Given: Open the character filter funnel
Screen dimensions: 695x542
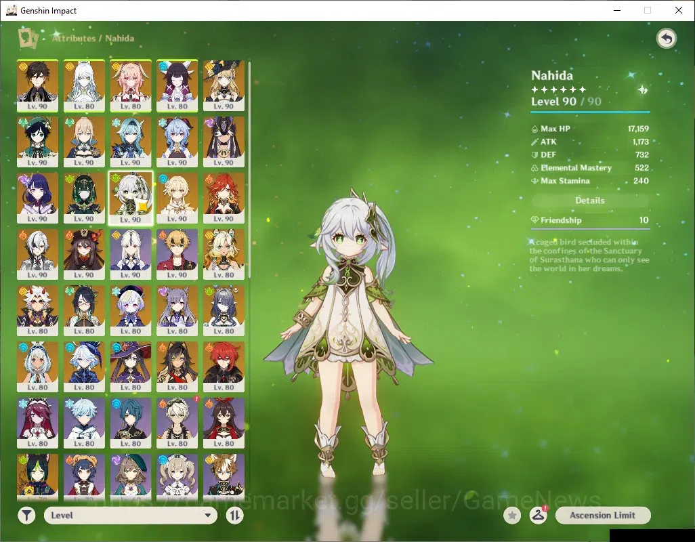Looking at the screenshot, I should click(x=26, y=516).
